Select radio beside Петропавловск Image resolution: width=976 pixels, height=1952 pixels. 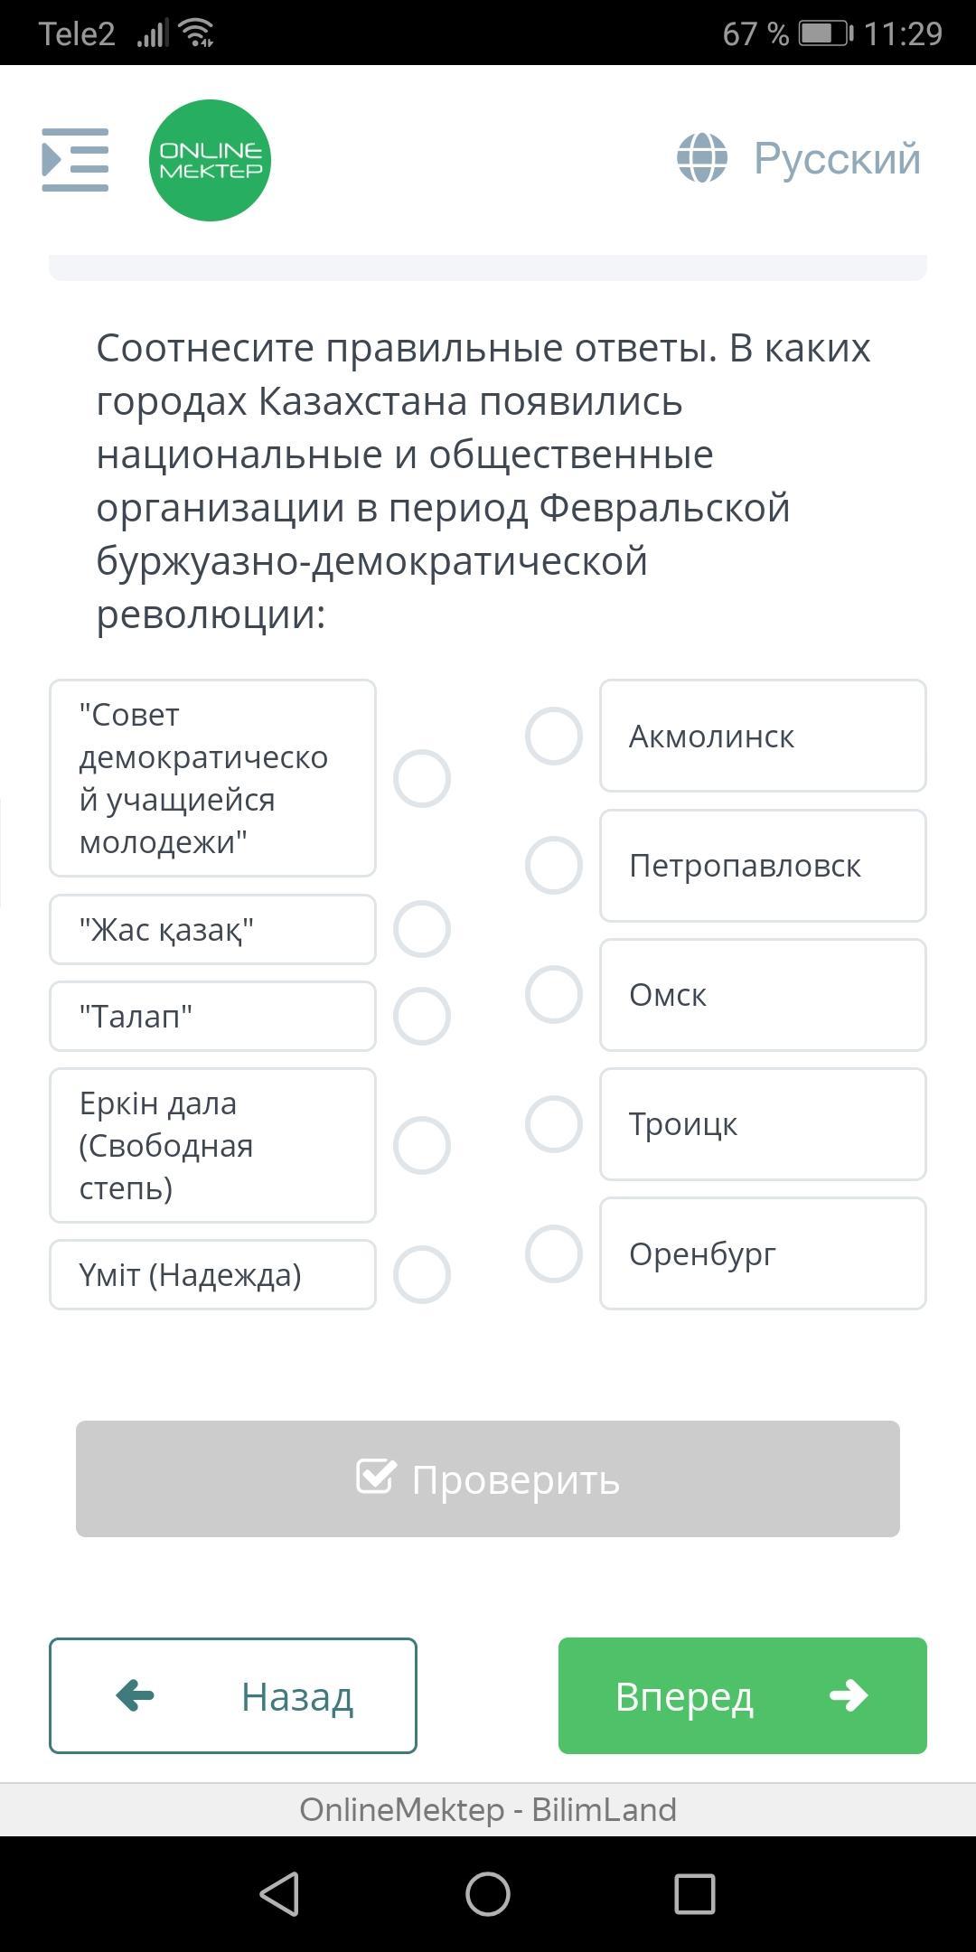click(554, 865)
